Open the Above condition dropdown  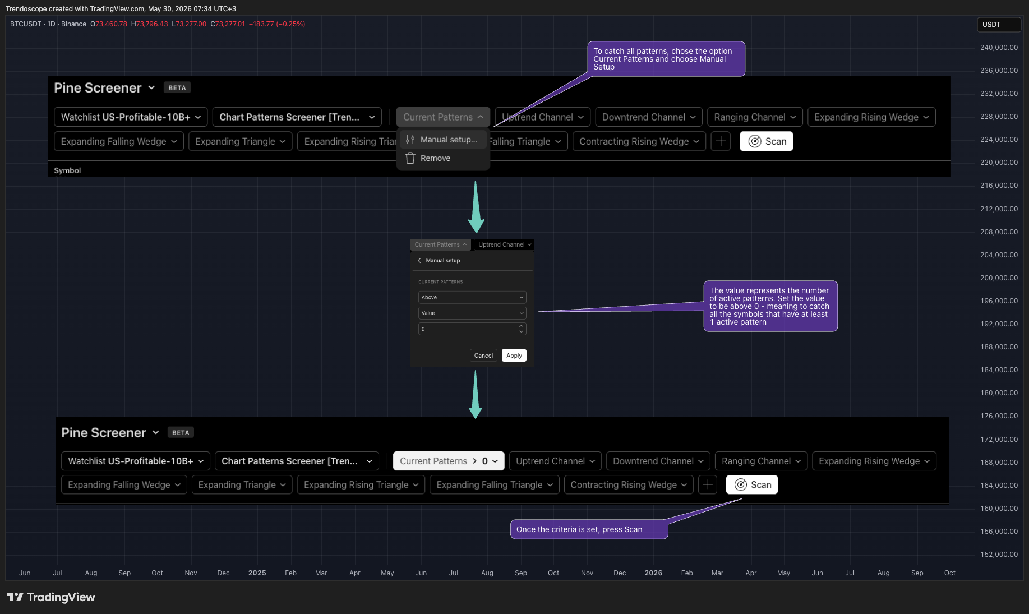coord(472,297)
